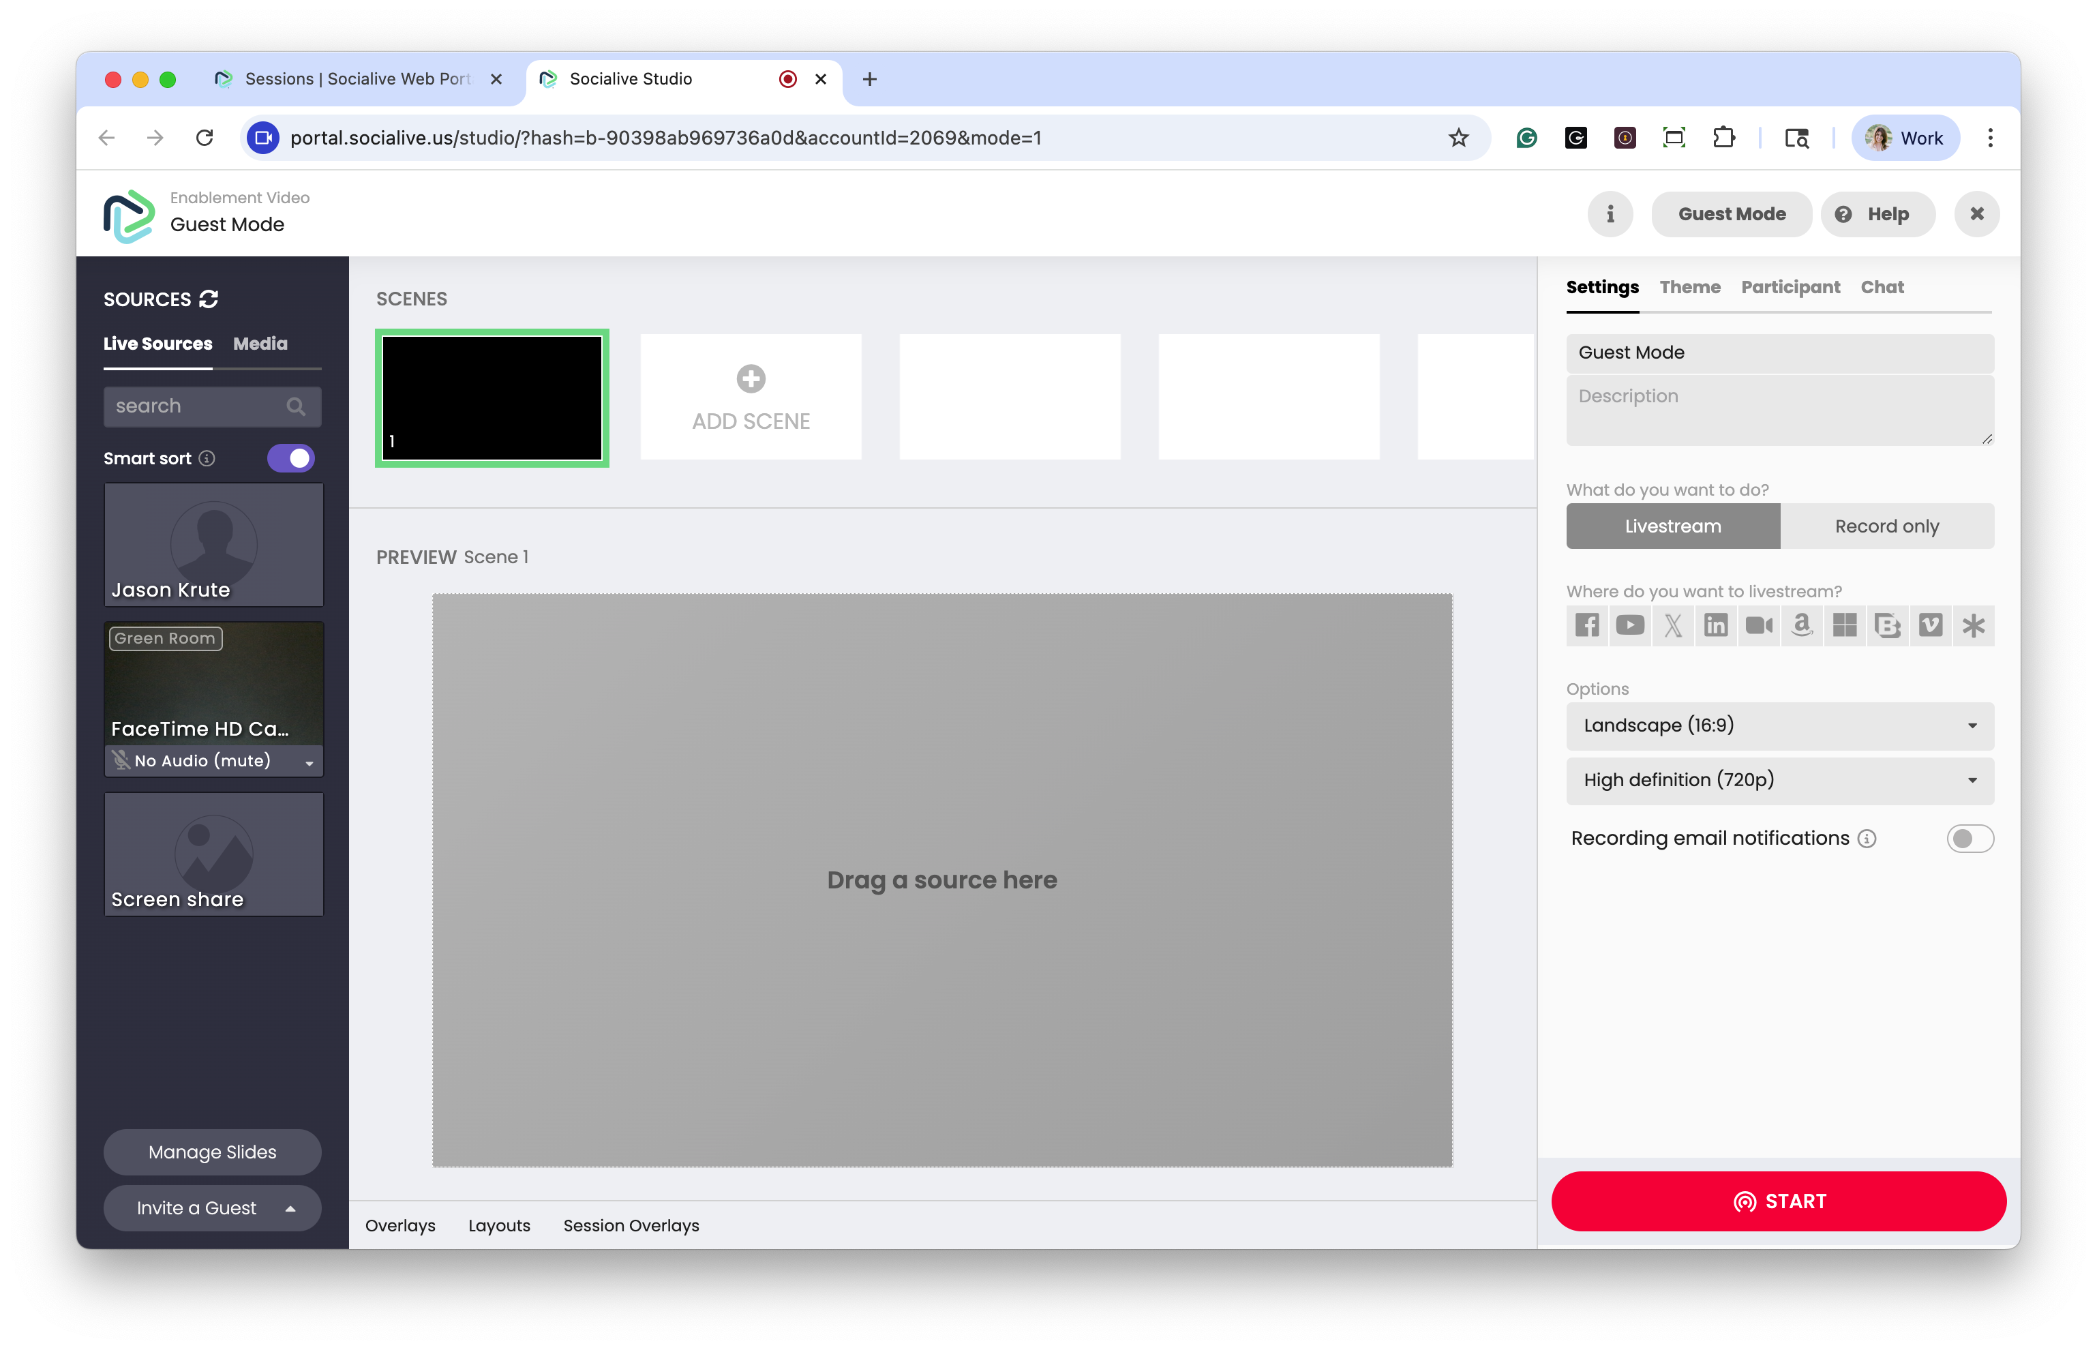Select YouTube as livestream destination
Screen dimensions: 2097x1350
[1630, 625]
